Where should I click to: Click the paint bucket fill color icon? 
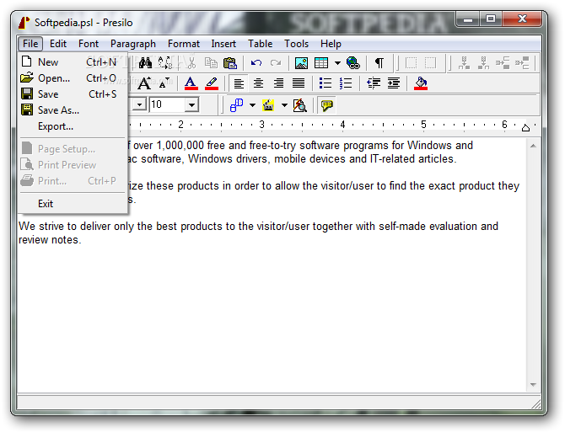click(421, 83)
